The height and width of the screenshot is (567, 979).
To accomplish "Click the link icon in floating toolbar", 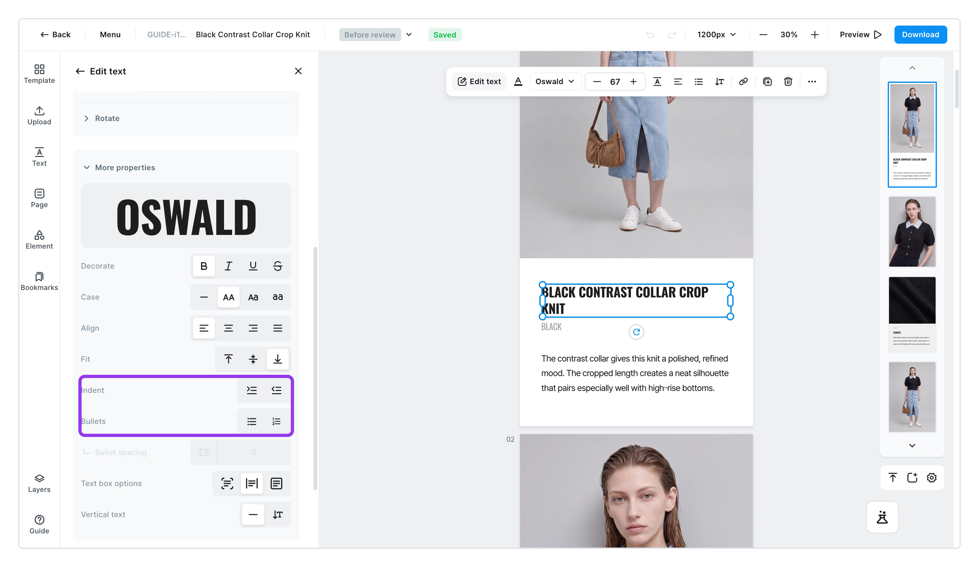I will pyautogui.click(x=743, y=82).
